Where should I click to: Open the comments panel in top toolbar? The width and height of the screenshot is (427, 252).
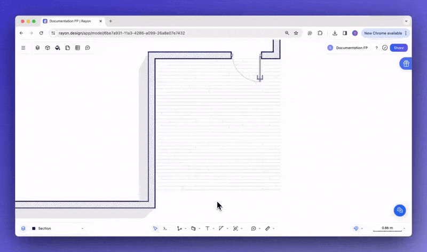(x=88, y=48)
